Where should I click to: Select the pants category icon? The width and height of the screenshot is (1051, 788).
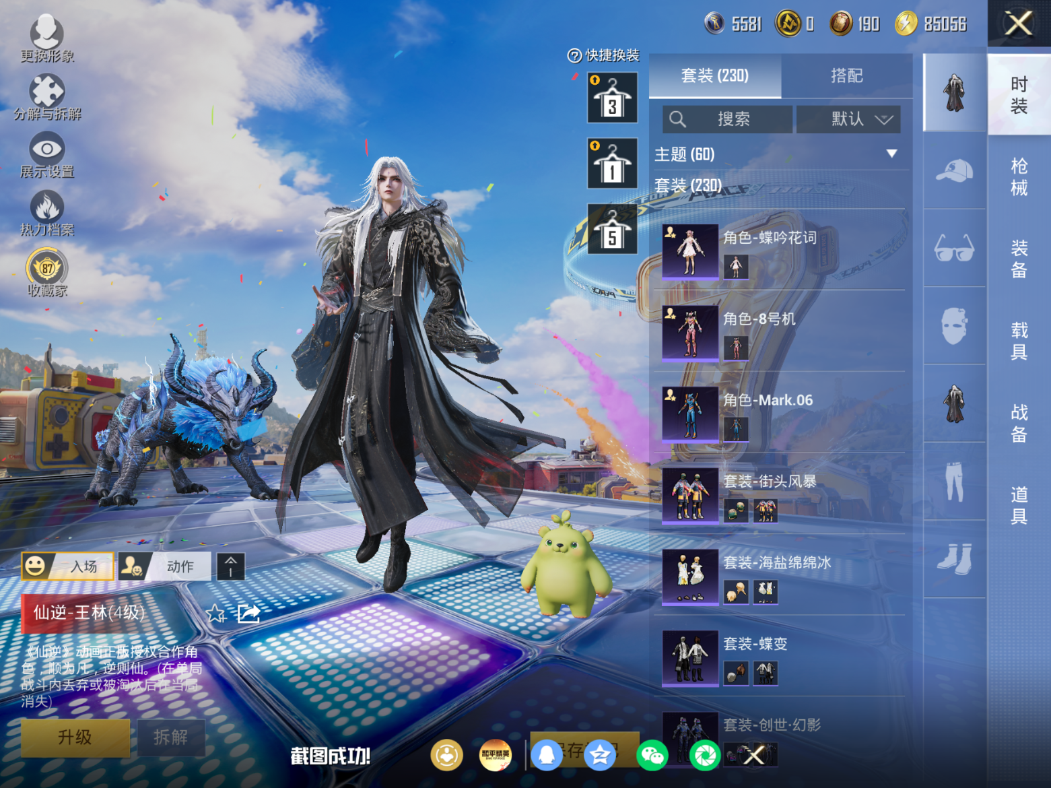[954, 481]
